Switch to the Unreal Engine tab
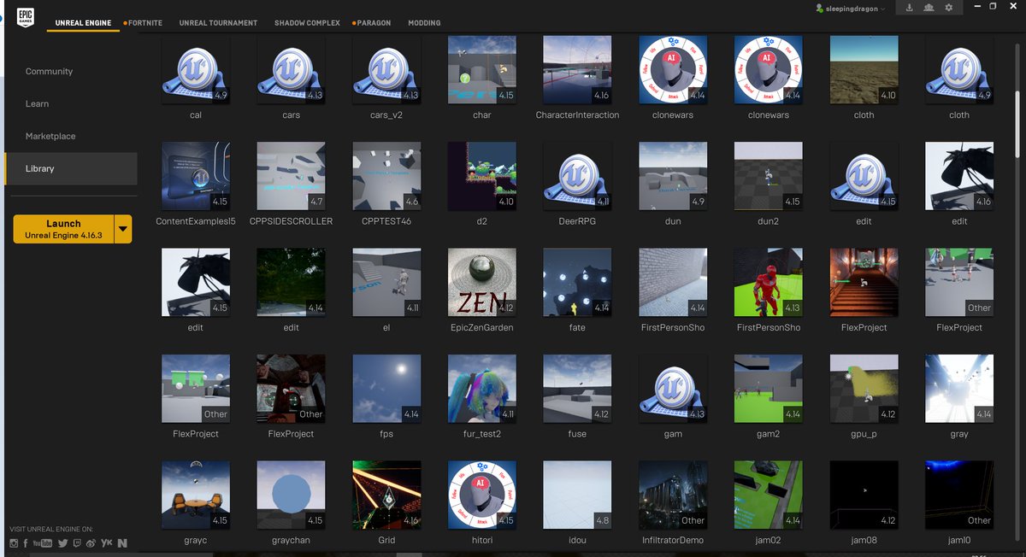This screenshot has height=557, width=1026. [x=83, y=23]
